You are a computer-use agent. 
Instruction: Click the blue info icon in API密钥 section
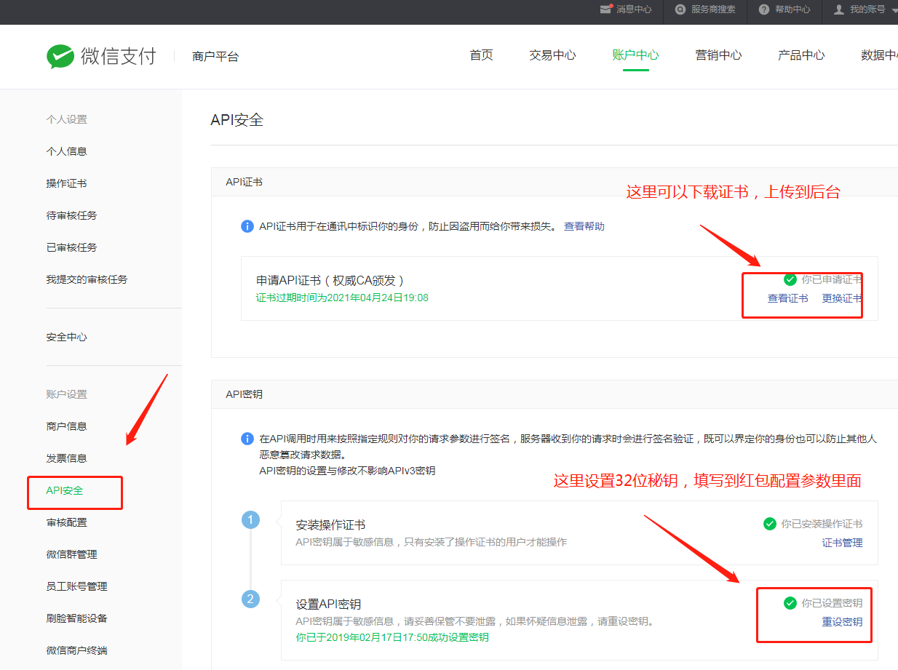(247, 439)
